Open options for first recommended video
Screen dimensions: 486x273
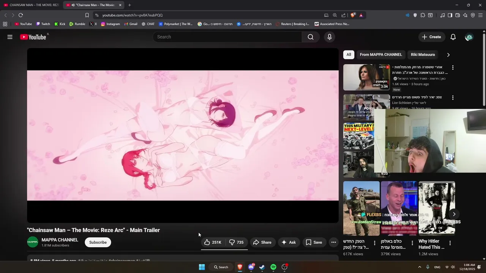point(453,67)
